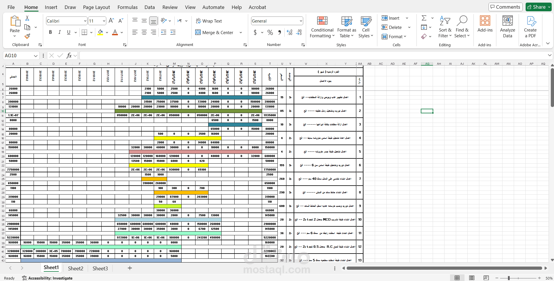Apply Percent Style format
Screen dimensions: 554x281
click(x=270, y=32)
